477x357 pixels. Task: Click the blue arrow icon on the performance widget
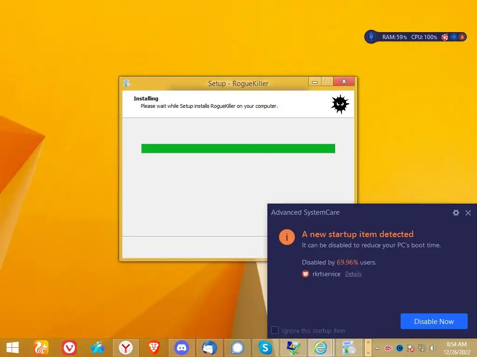[x=454, y=37]
